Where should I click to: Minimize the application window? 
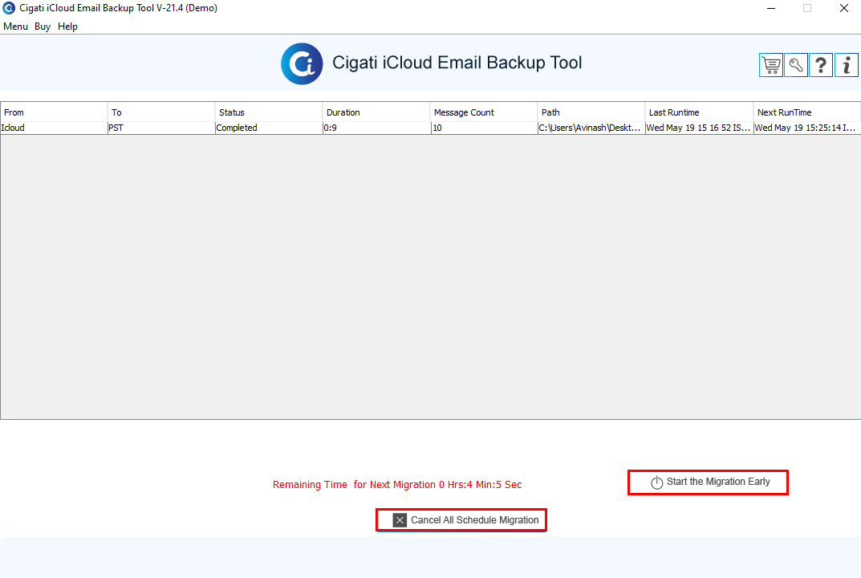click(771, 8)
